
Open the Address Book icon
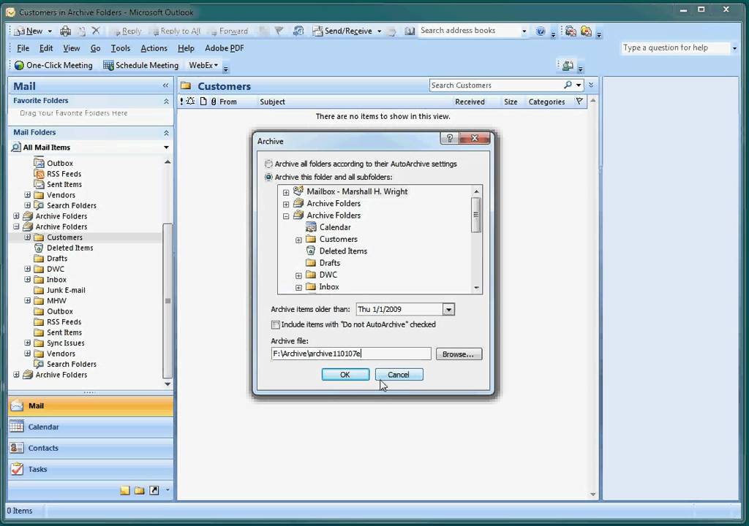(410, 31)
